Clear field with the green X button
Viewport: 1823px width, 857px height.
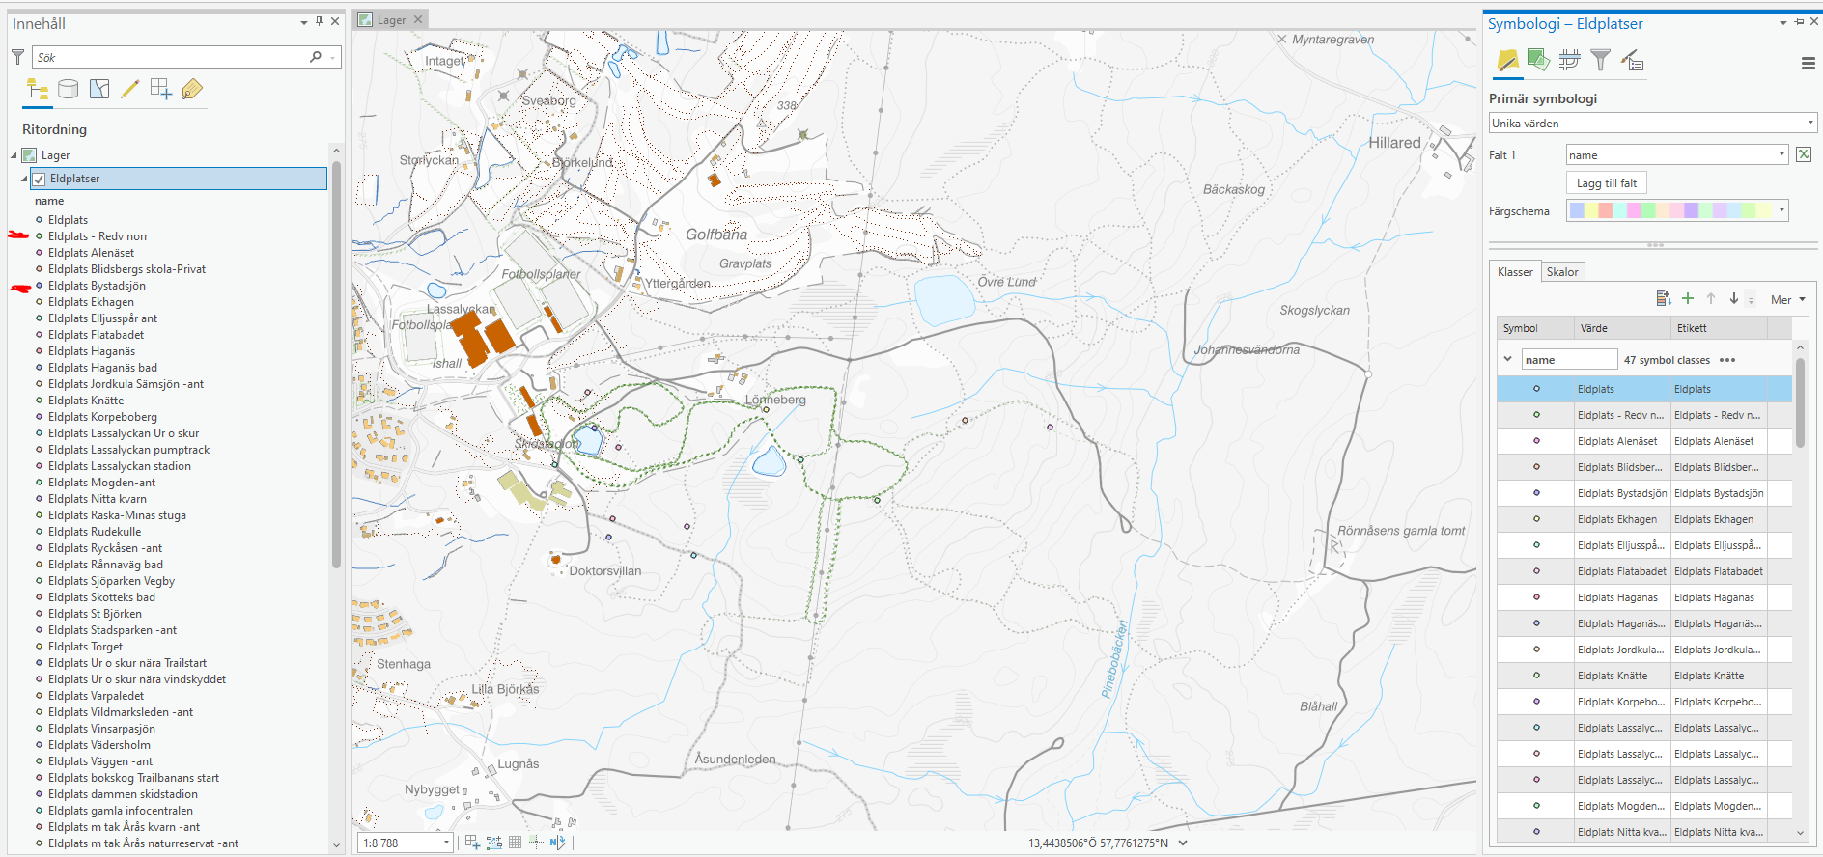[1804, 154]
